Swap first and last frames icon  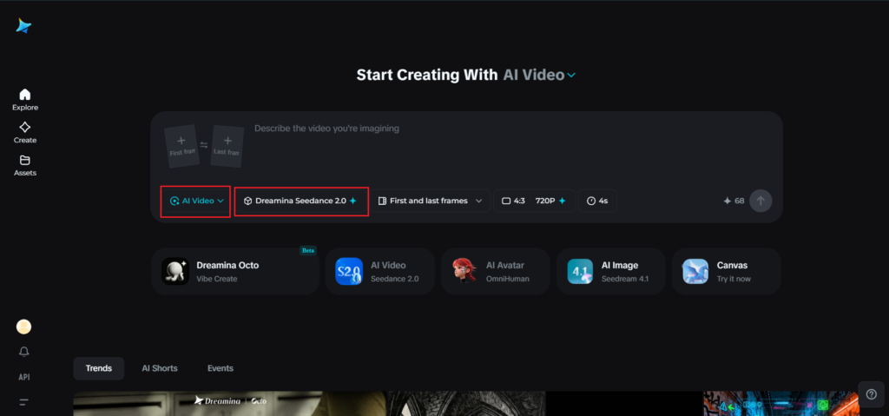(x=204, y=145)
